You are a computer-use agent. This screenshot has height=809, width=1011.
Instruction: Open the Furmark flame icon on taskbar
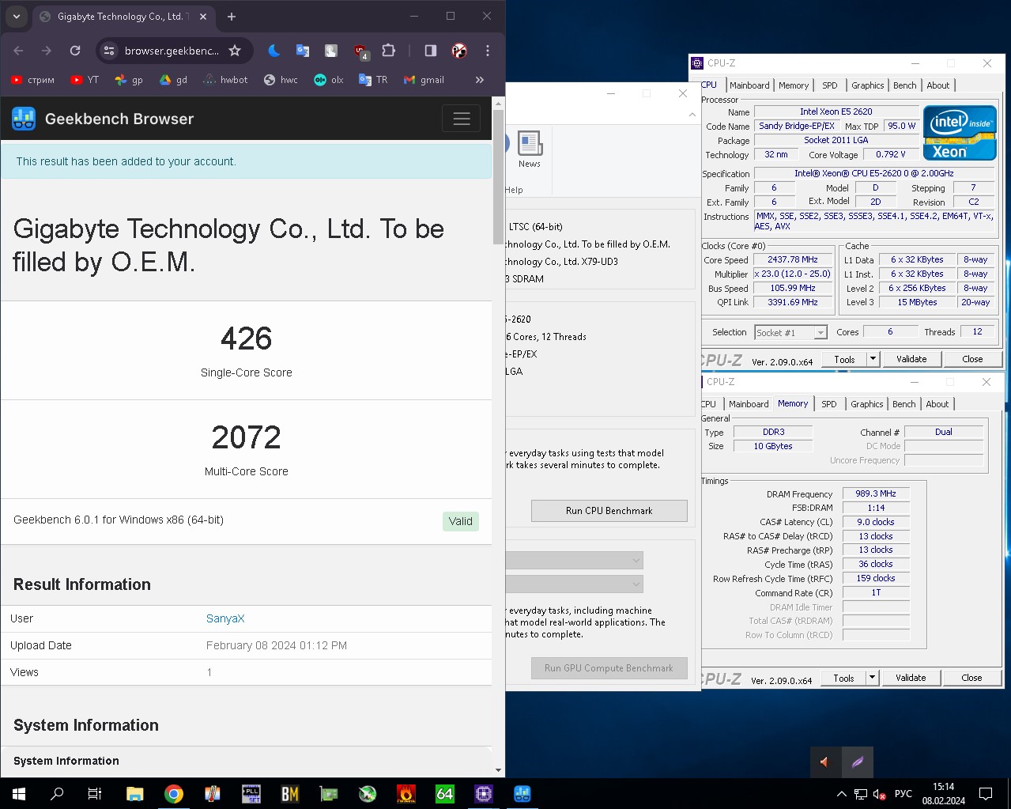point(406,793)
